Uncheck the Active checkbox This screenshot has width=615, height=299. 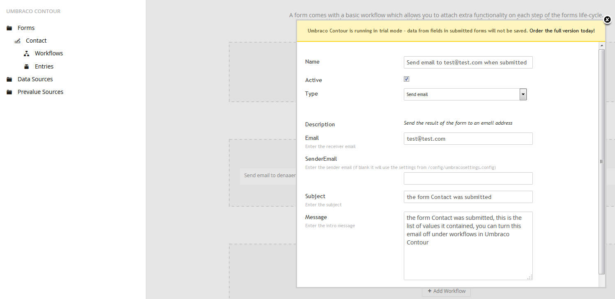coord(406,79)
